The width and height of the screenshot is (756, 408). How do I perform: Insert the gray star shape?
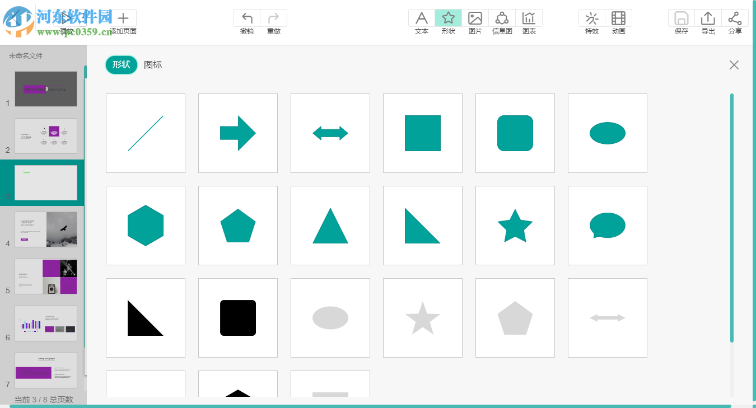(x=423, y=318)
